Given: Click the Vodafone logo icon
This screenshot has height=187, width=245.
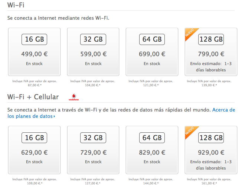Looking at the screenshot, I should point(74,97).
